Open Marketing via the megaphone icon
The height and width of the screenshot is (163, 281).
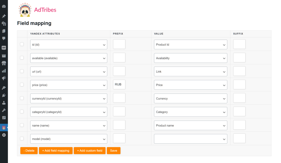click(x=4, y=78)
